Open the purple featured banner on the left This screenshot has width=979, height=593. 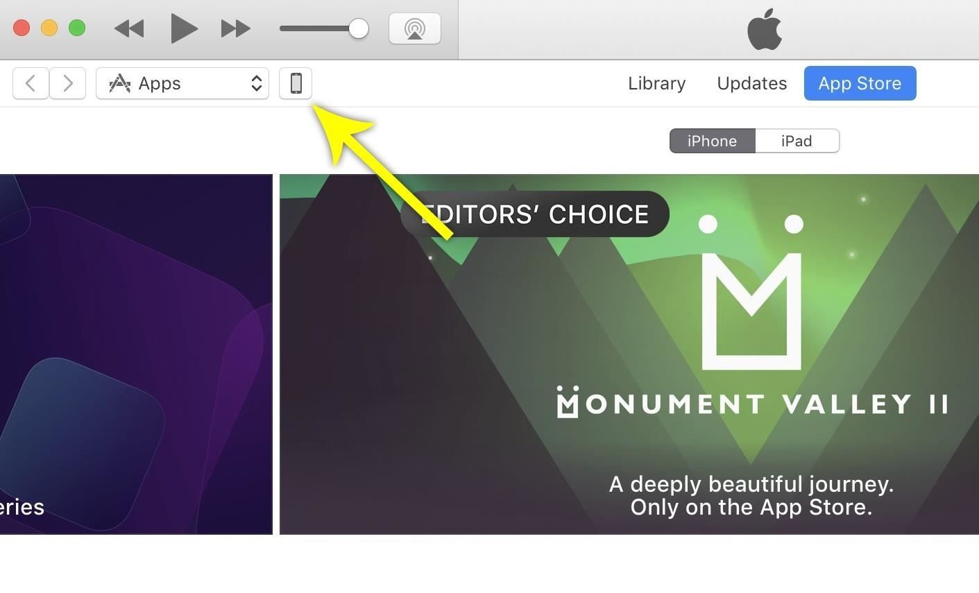[x=136, y=354]
